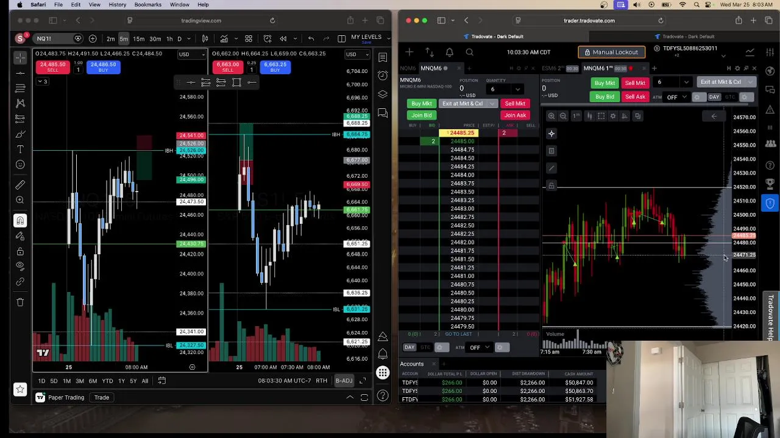Open the object tree layers panel
The height and width of the screenshot is (438, 780).
click(383, 94)
